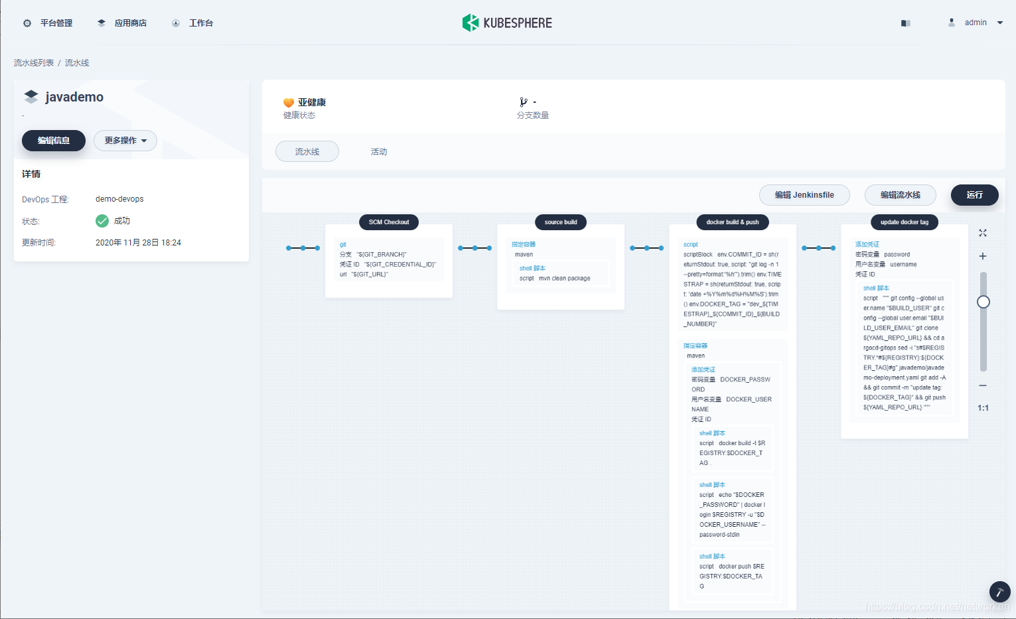Open 编辑 Jenkinsfile

(804, 195)
